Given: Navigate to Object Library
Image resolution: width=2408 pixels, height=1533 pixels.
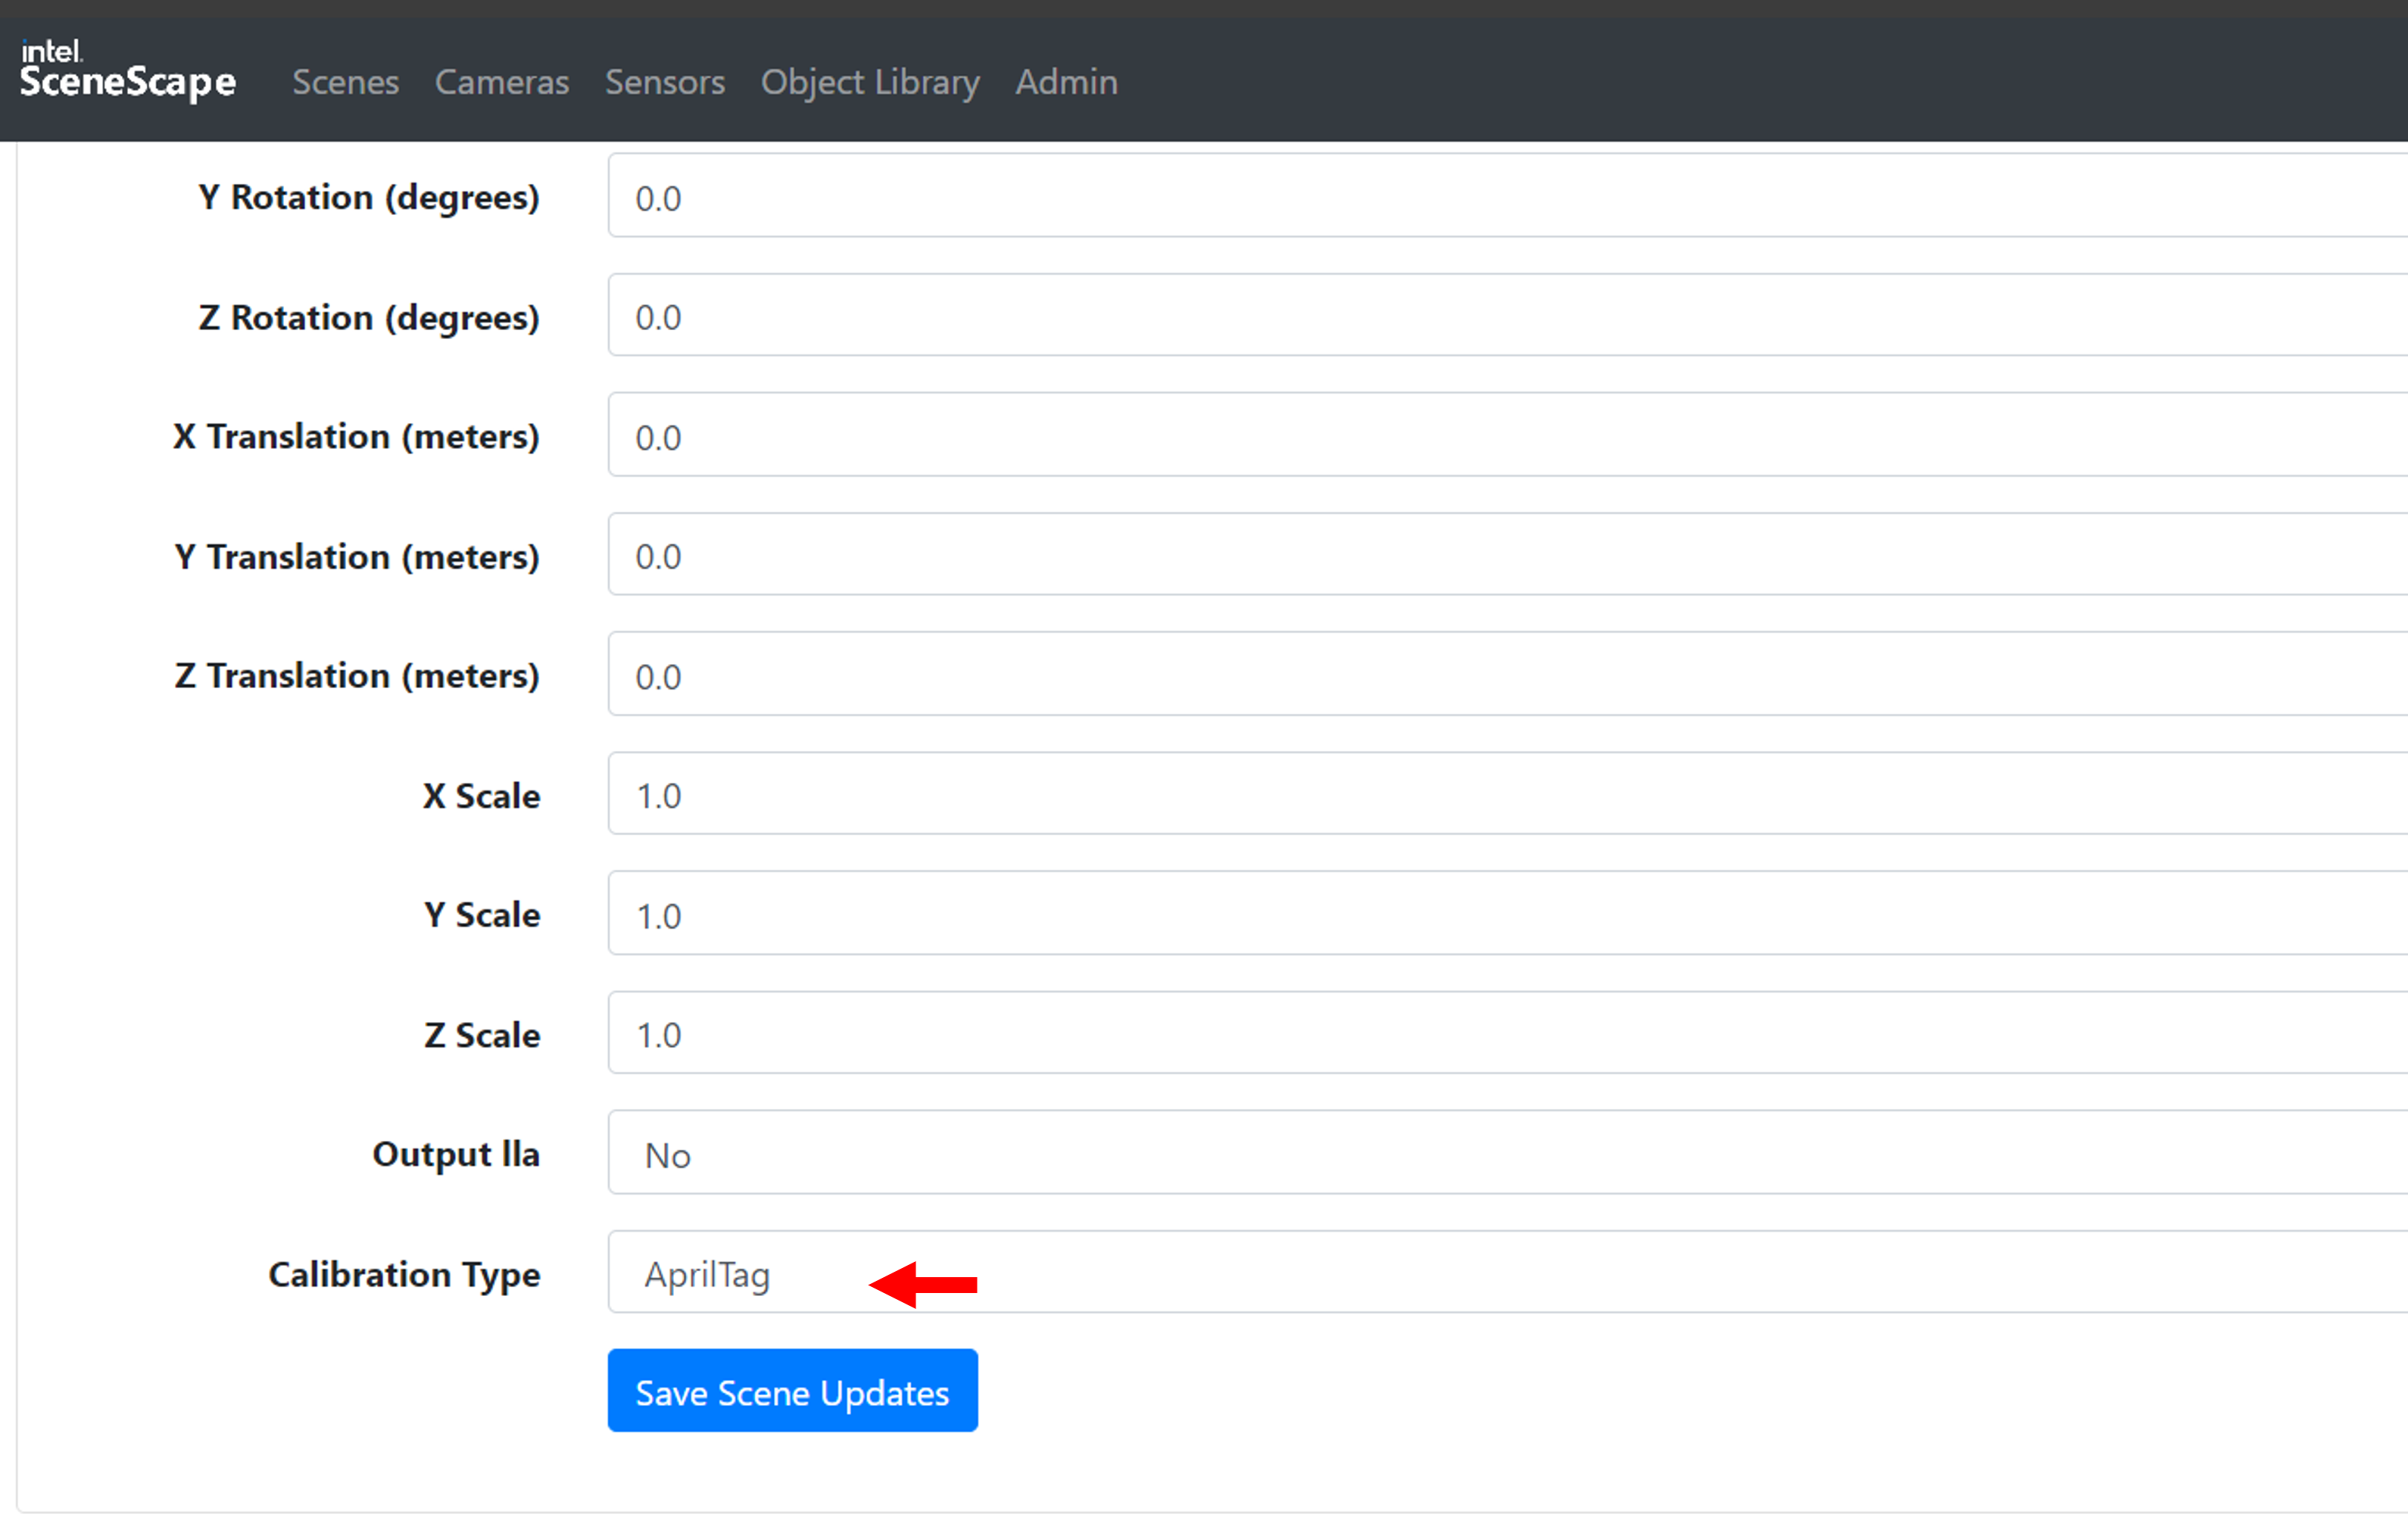Looking at the screenshot, I should [x=869, y=82].
